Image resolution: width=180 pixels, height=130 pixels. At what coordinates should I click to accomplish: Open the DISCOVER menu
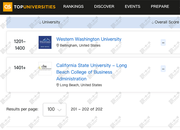(104, 7)
